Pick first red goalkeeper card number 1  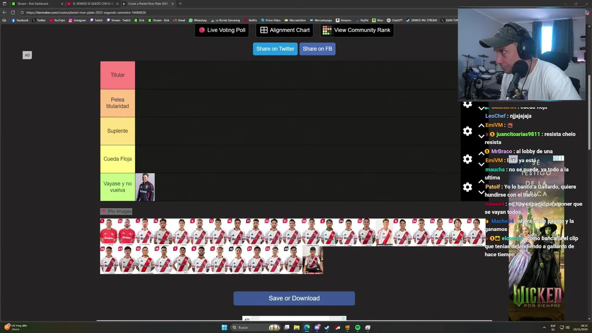coord(109,232)
